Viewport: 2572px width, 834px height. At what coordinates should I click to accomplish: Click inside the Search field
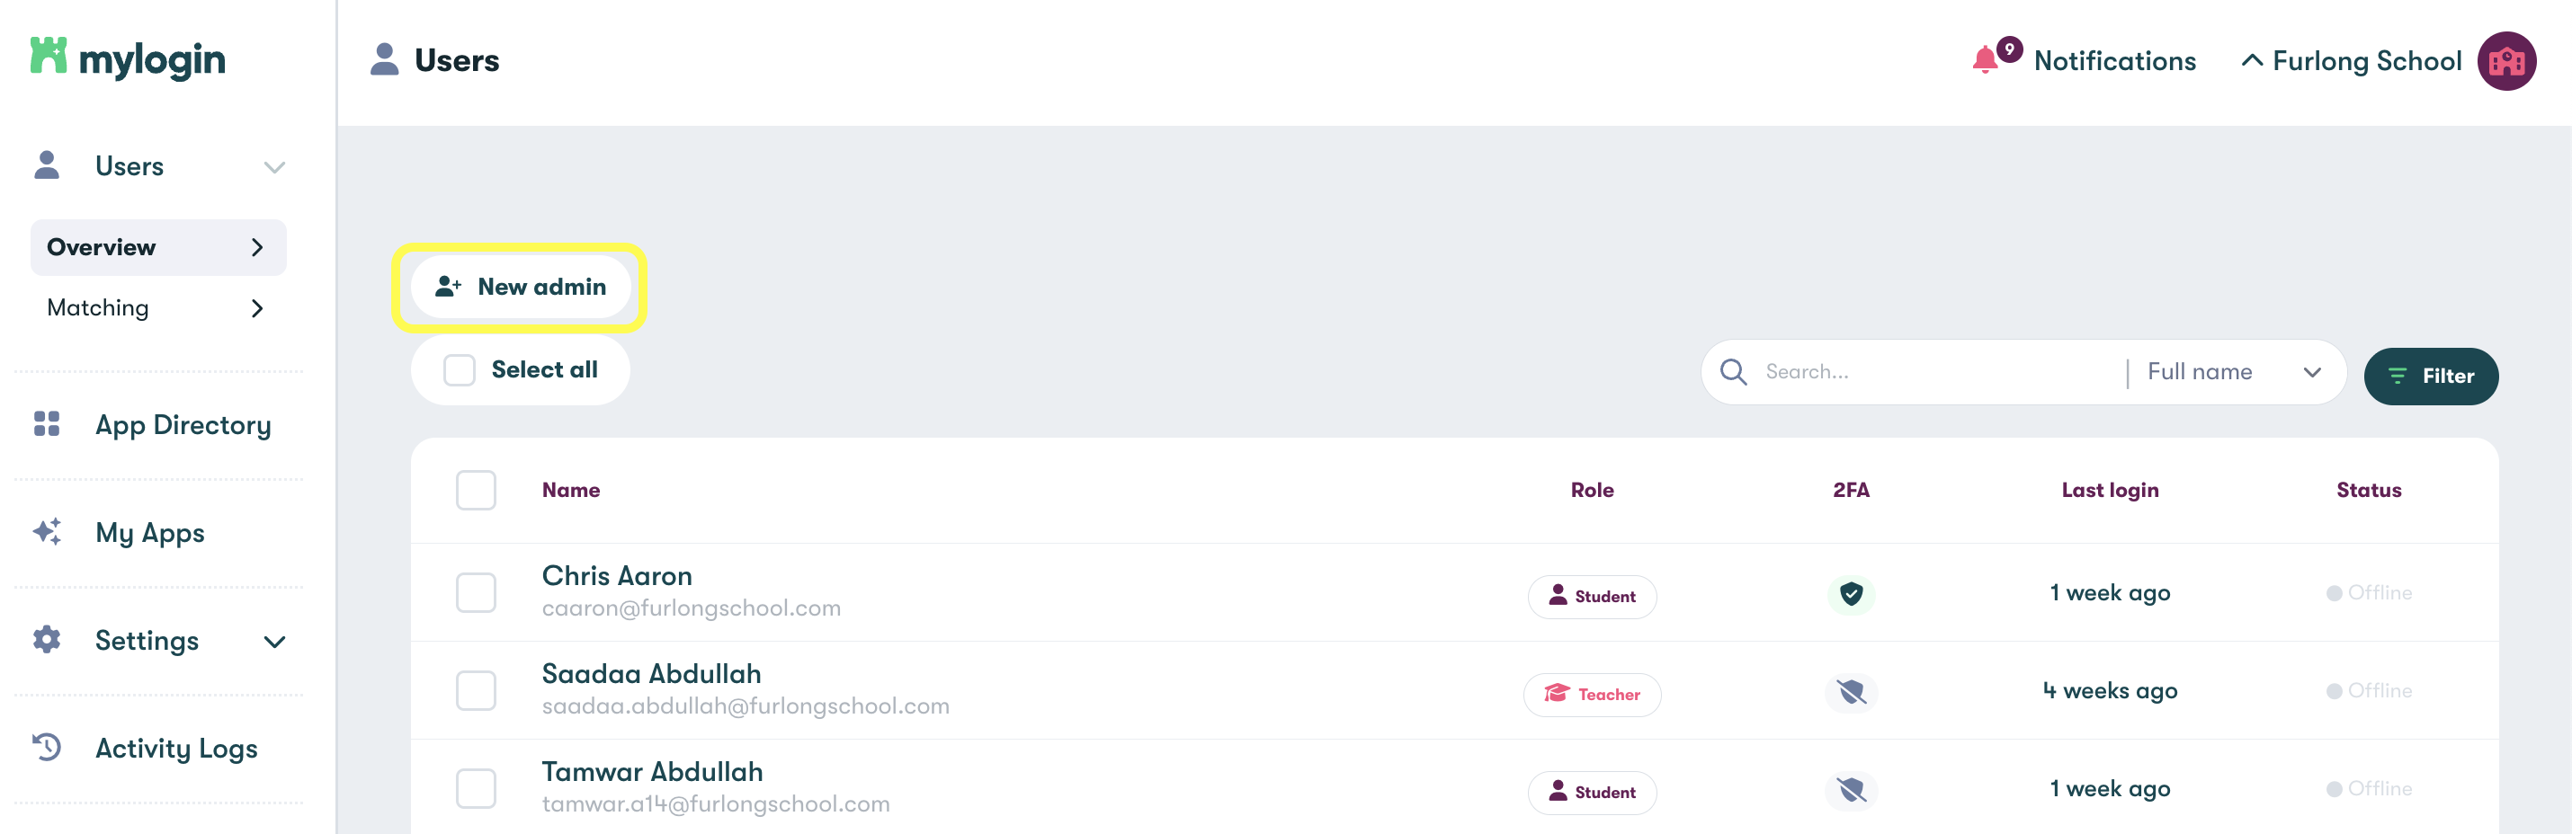point(1897,371)
